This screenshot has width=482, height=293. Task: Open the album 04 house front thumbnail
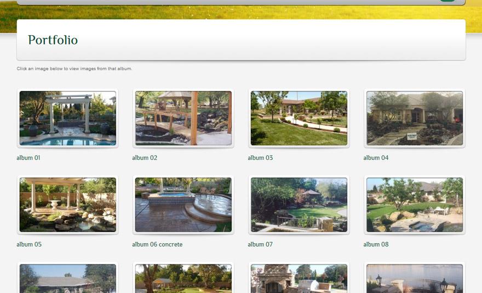tap(415, 118)
